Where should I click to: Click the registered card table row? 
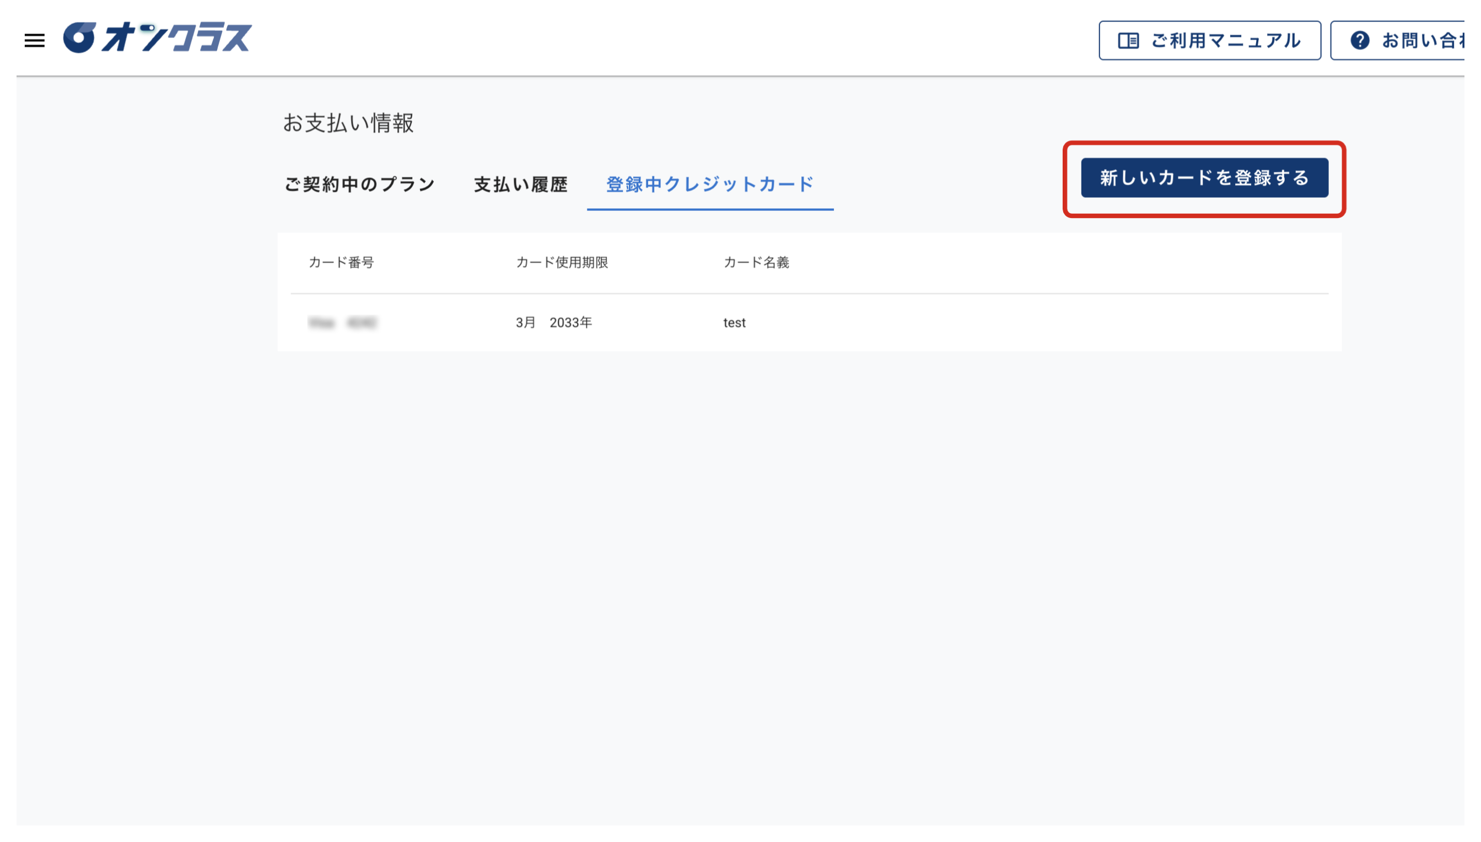coord(810,323)
